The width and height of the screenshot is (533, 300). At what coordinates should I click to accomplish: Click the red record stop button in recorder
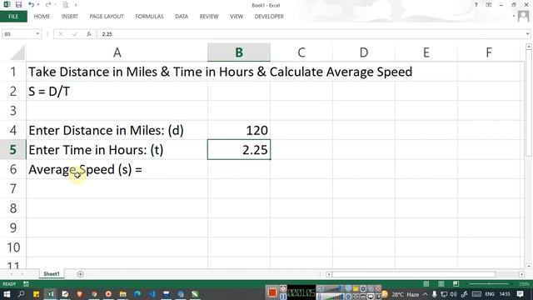pyautogui.click(x=272, y=292)
